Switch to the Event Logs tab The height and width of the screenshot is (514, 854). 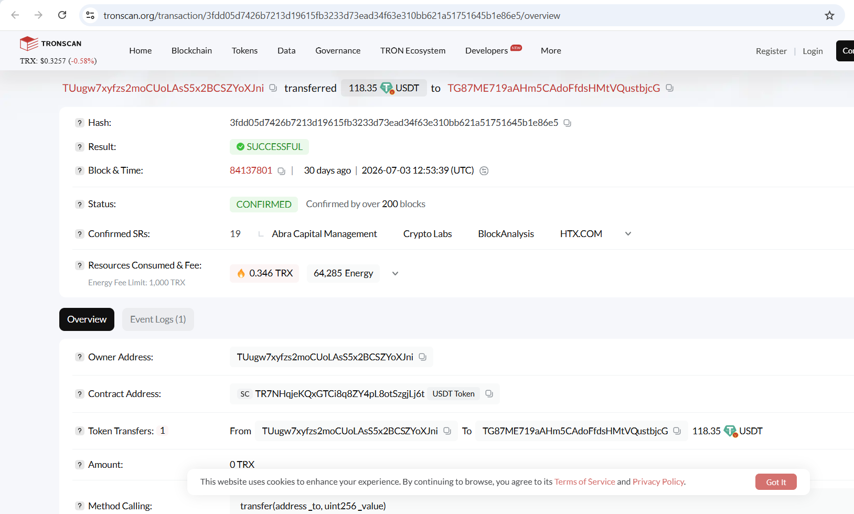158,319
